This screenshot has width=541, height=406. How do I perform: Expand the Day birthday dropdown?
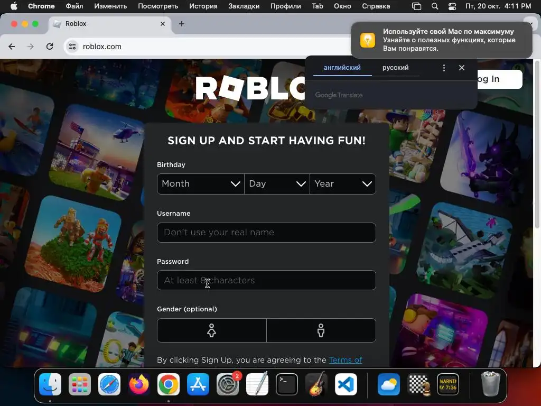[x=277, y=184]
